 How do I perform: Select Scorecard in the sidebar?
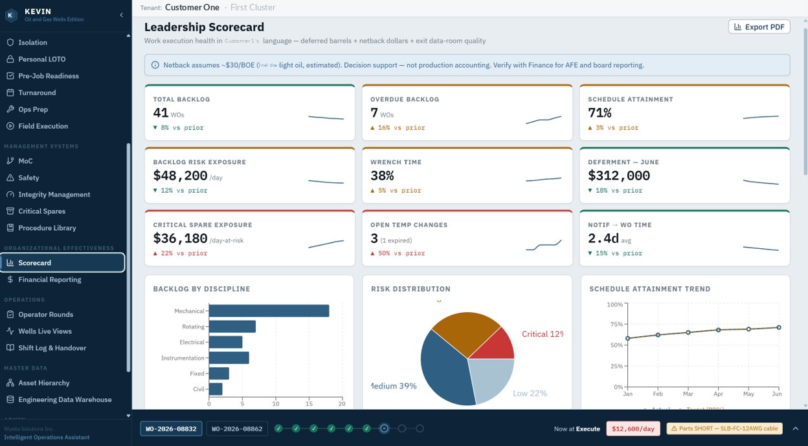[x=63, y=263]
